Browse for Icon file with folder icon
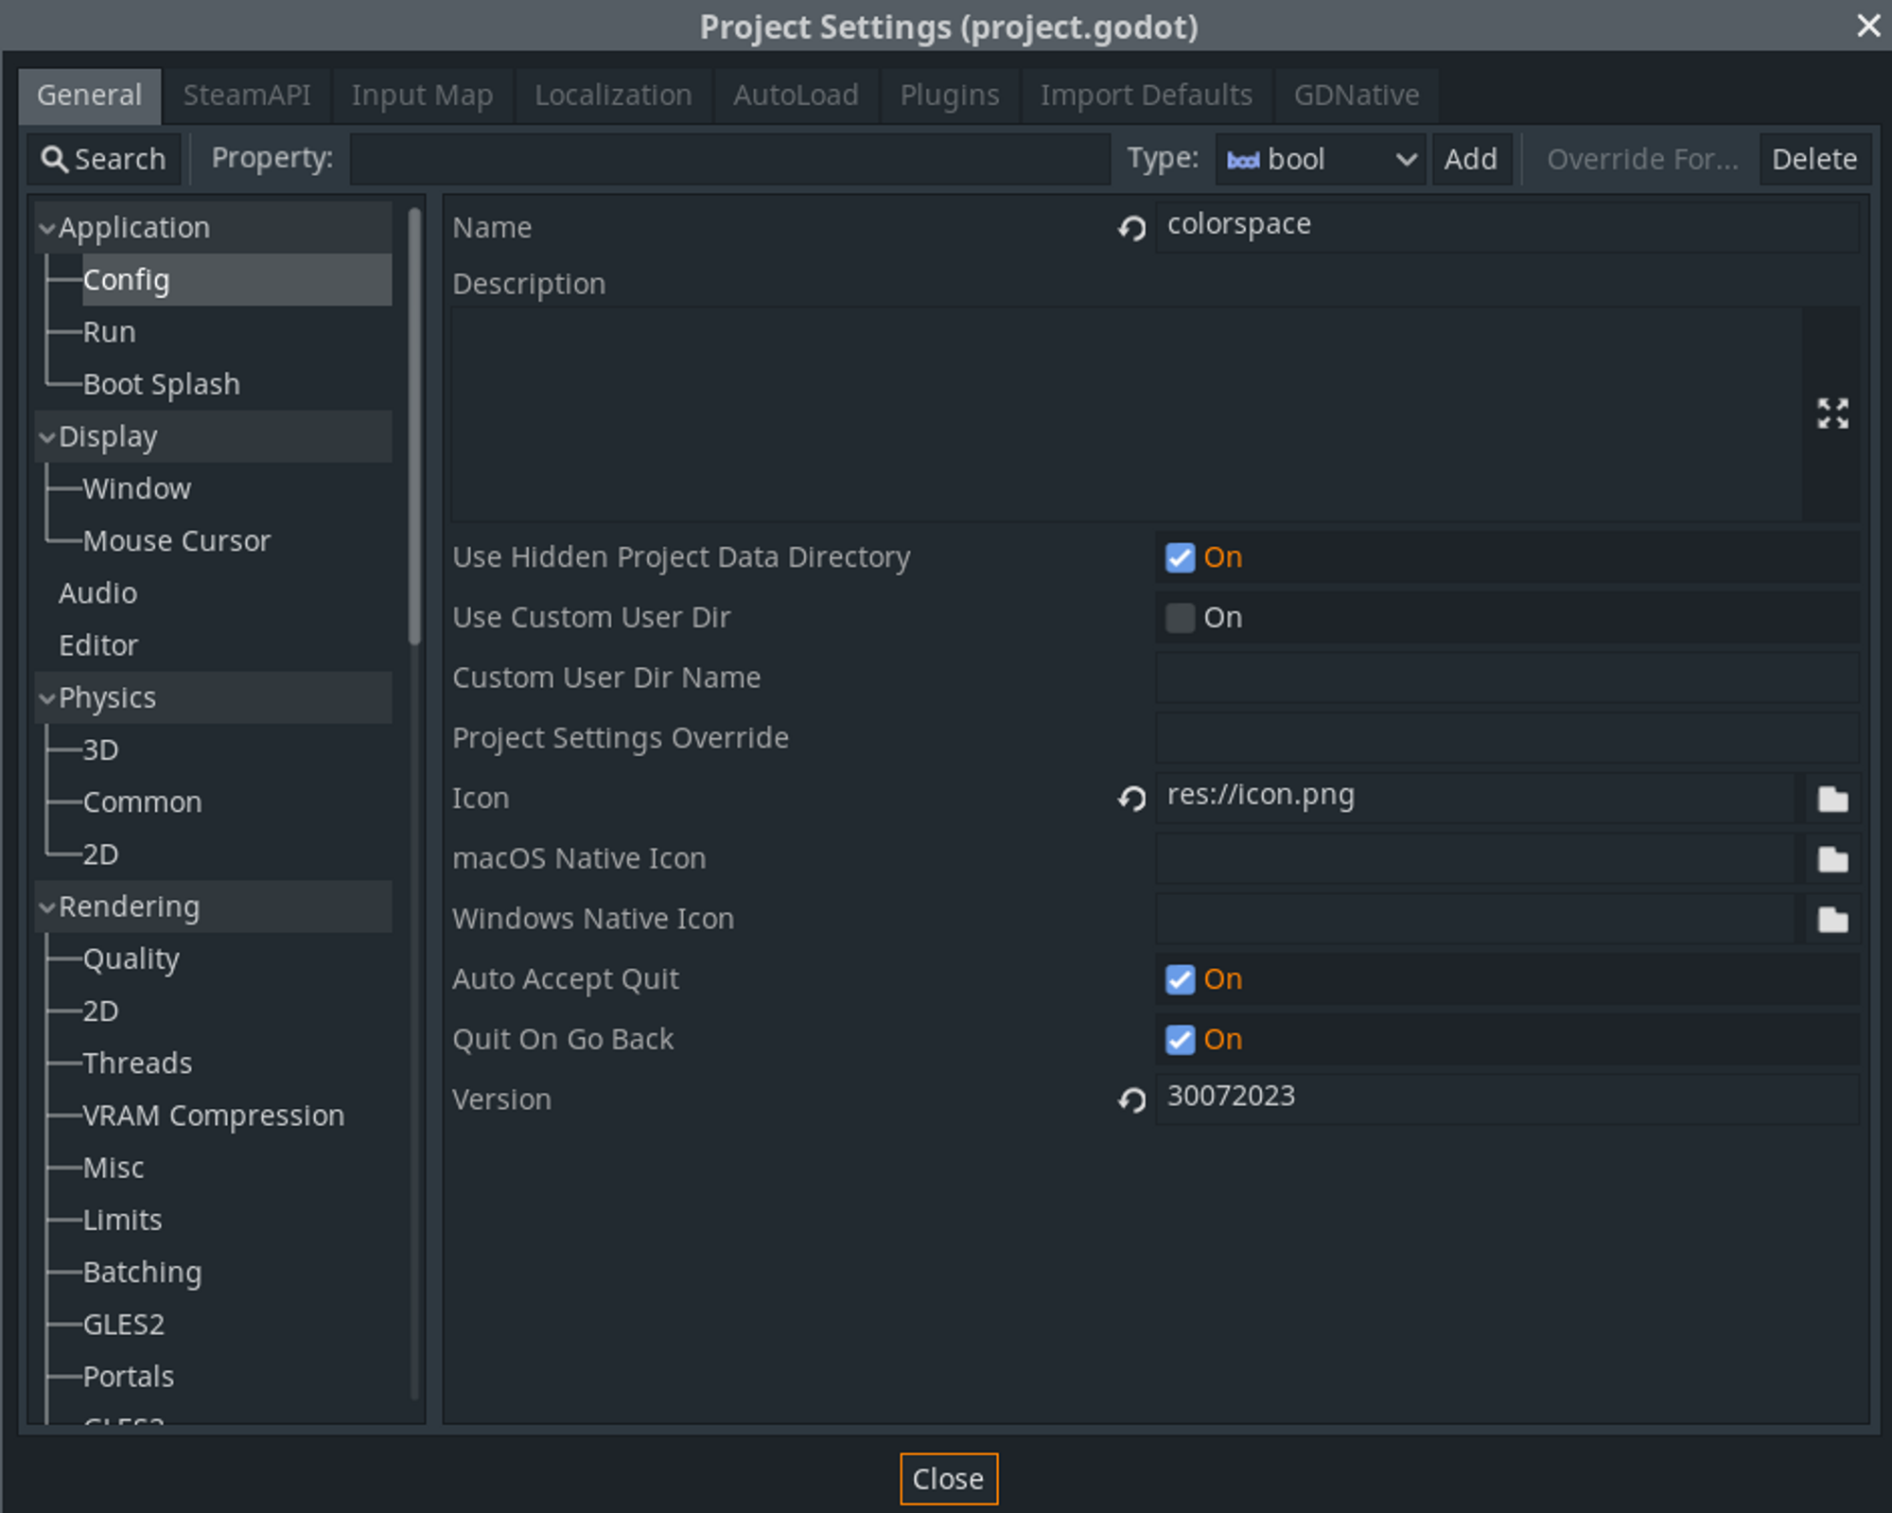The width and height of the screenshot is (1892, 1513). click(1832, 800)
